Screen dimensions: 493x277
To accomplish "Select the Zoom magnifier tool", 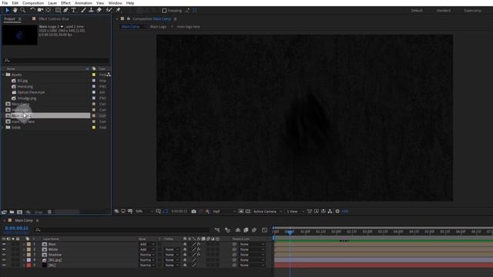I will point(22,10).
